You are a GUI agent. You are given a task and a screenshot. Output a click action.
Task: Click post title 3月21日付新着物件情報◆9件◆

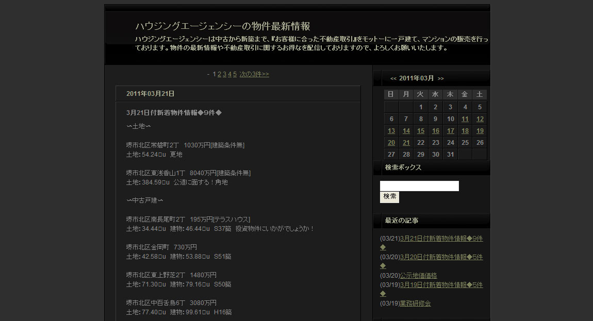point(174,113)
